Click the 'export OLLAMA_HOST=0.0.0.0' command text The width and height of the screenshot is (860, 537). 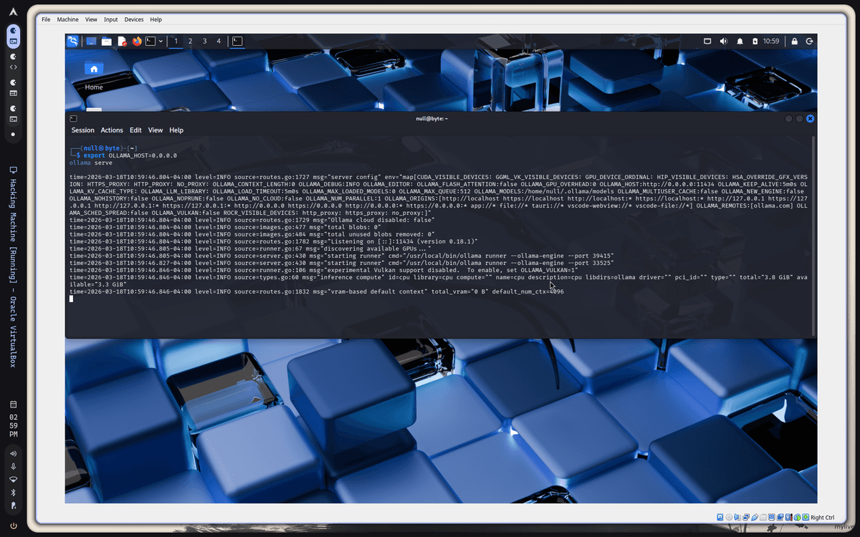[x=130, y=155]
